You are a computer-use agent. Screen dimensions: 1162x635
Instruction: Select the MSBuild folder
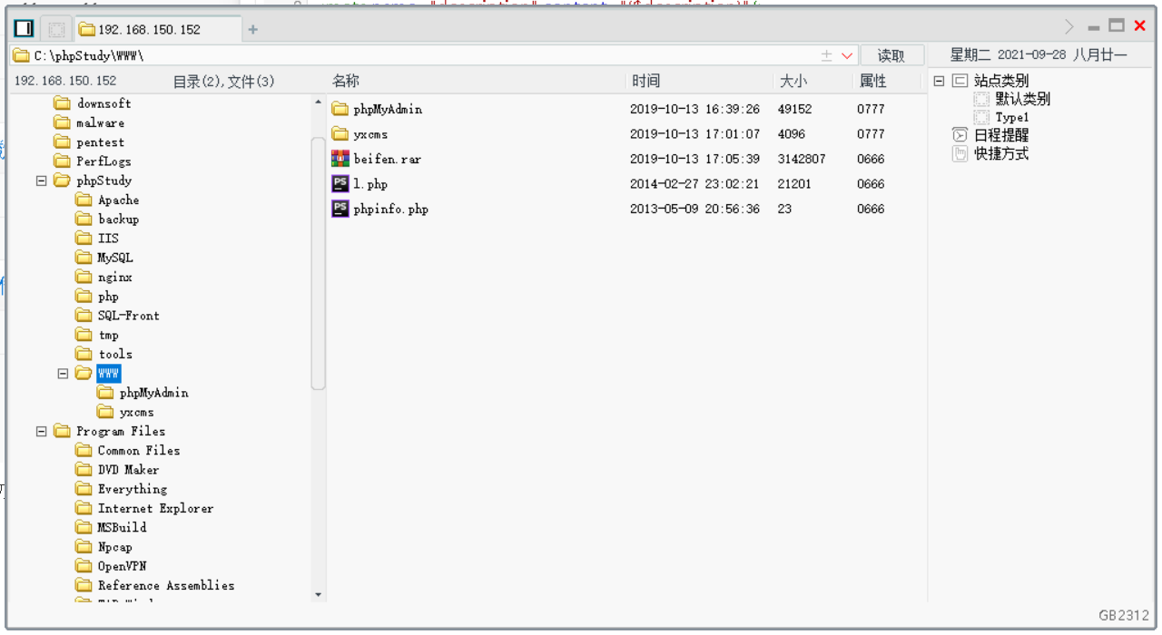tap(122, 528)
